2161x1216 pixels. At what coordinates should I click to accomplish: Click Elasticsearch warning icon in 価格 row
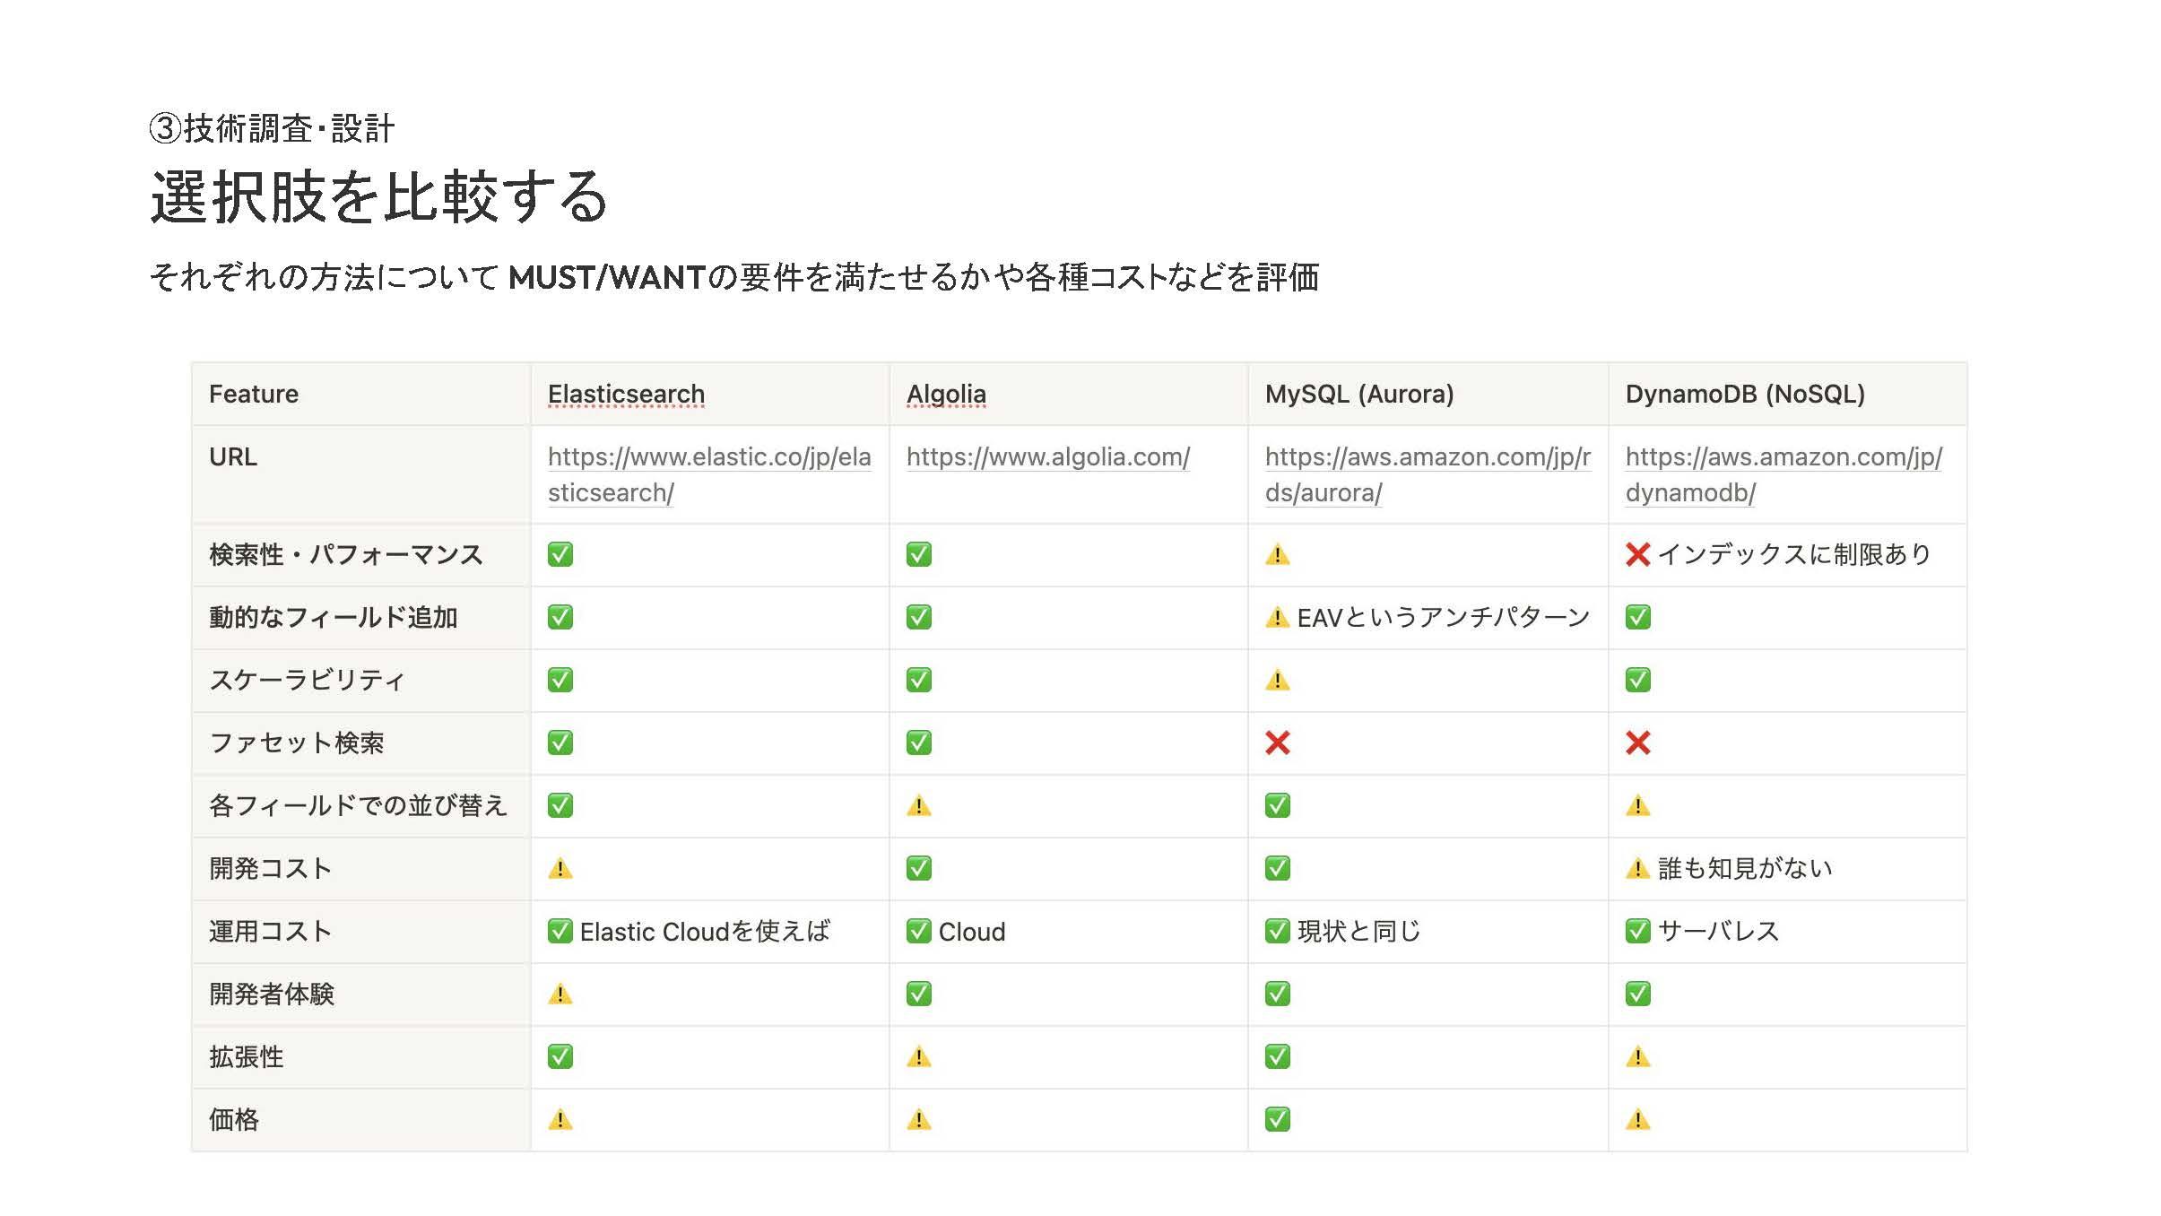(x=560, y=1120)
